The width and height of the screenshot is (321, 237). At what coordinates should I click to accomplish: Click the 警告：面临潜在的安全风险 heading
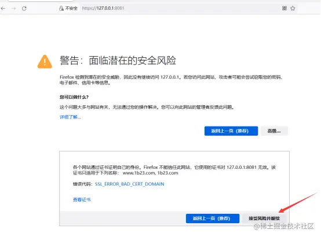point(118,61)
